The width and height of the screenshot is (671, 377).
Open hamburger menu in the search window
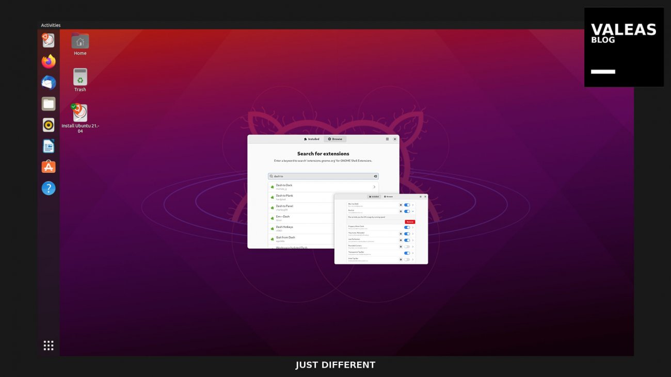click(387, 139)
